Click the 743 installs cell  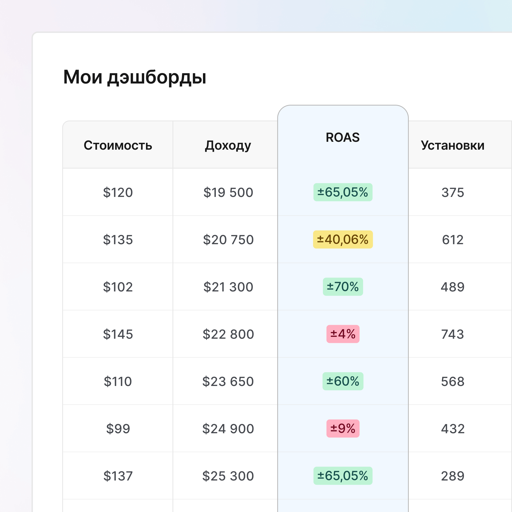[x=452, y=334]
